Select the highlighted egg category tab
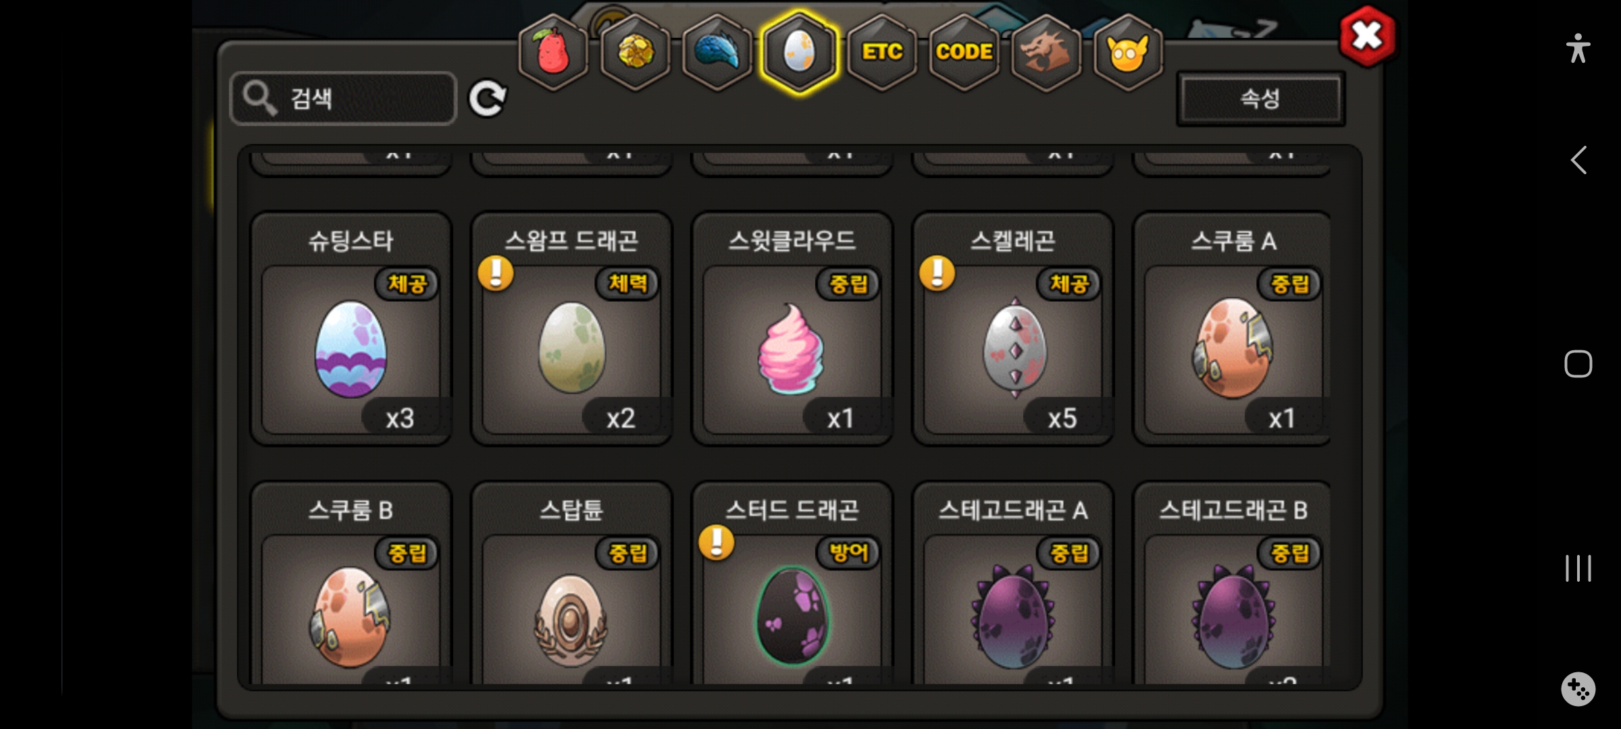Screen dimensions: 1621x729 tap(800, 51)
